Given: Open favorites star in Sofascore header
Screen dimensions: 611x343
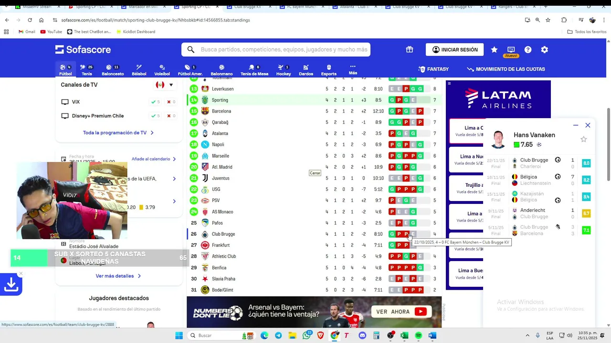Looking at the screenshot, I should pos(494,50).
